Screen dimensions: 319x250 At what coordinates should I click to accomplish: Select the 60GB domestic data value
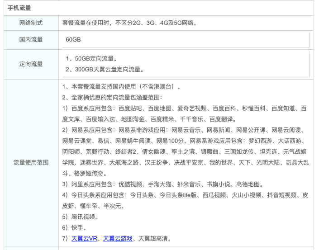click(73, 39)
